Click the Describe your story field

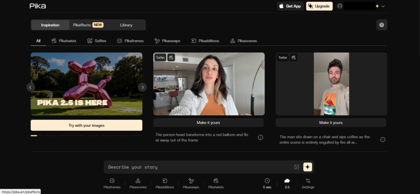click(x=197, y=167)
